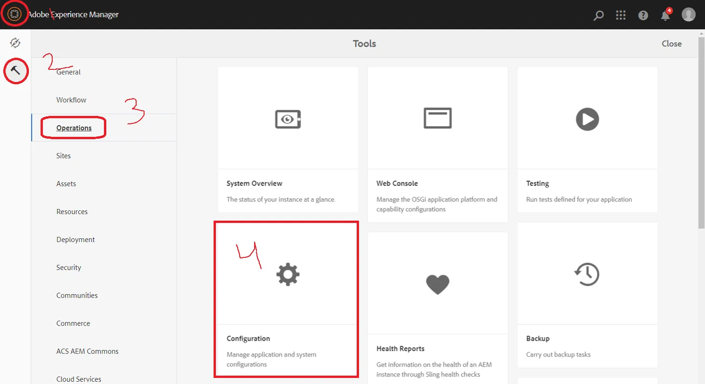Open the search magnifier in header
705x384 pixels.
(x=598, y=15)
